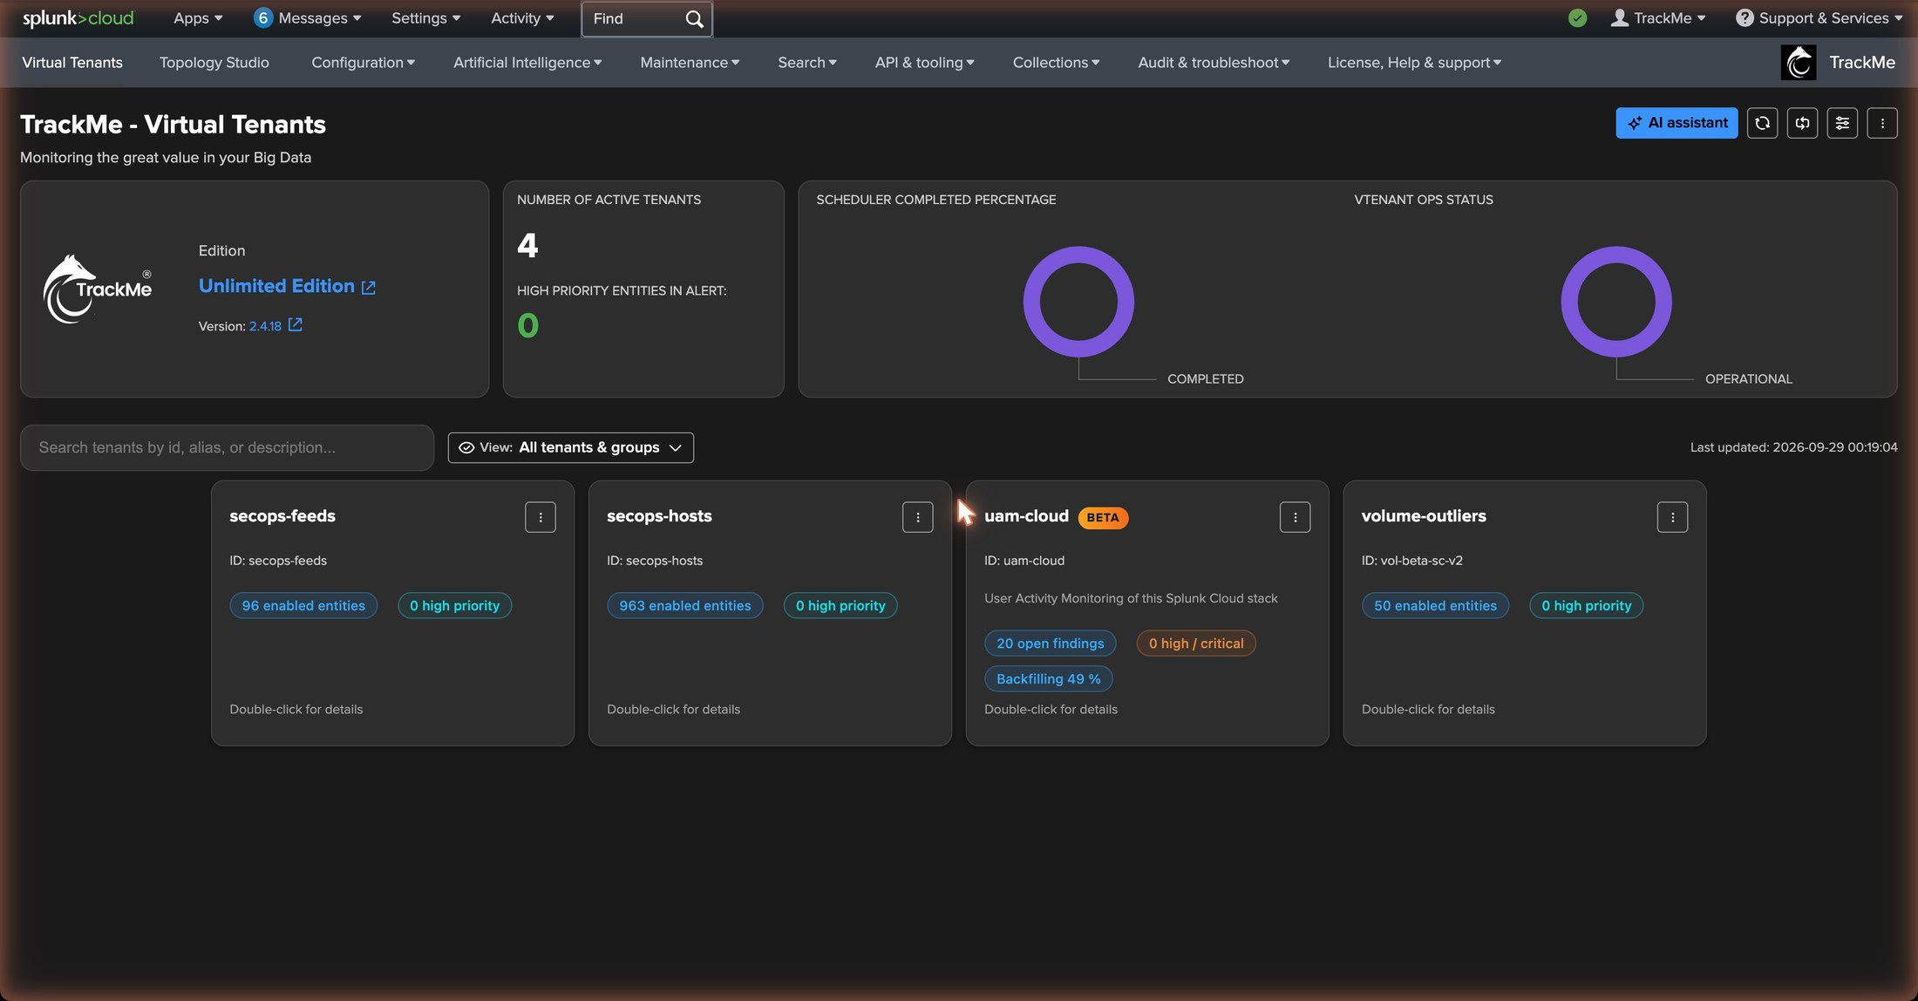The image size is (1918, 1001).
Task: Select the secops-feeds tenant title
Action: click(282, 516)
